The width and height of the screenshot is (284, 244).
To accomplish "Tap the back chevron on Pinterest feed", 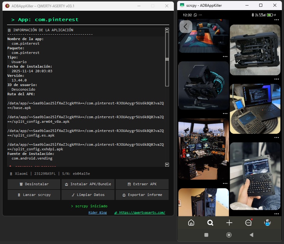I will coord(186,27).
